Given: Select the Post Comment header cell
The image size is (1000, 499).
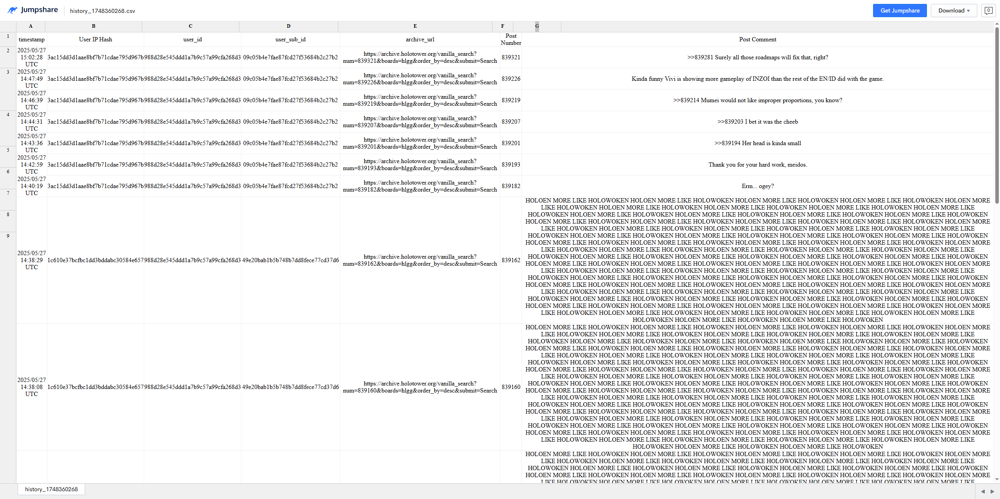Looking at the screenshot, I should tap(757, 39).
